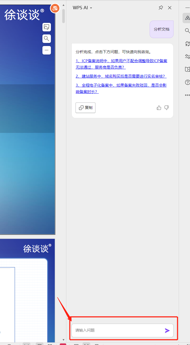190x345 pixels.
Task: Click the image edit icon on slide
Action: coord(47,27)
